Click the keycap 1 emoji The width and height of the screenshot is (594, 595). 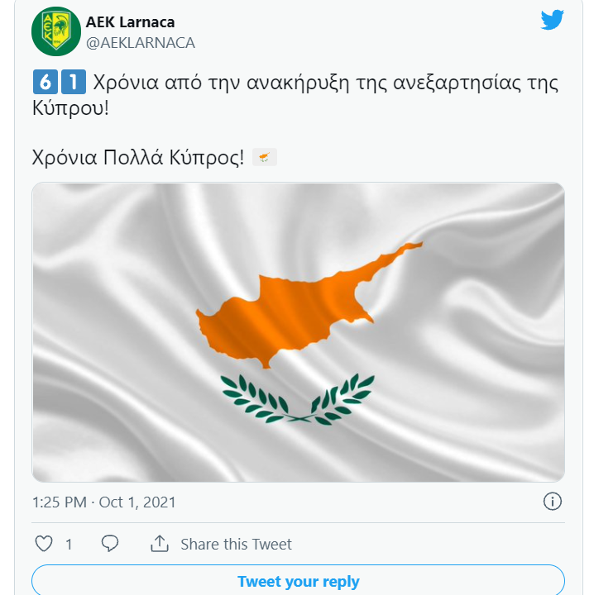[x=73, y=83]
